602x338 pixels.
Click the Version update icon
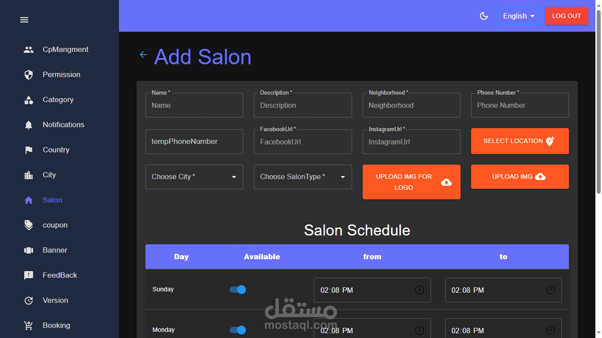29,301
